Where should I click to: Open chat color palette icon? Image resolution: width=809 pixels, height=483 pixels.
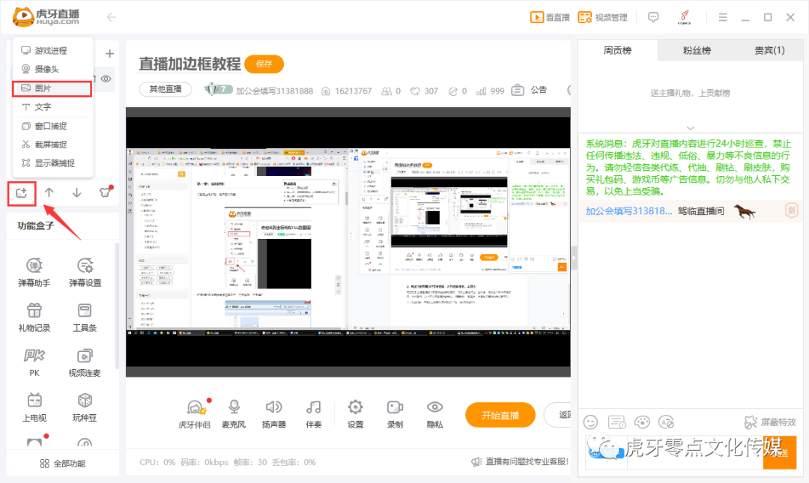(642, 422)
